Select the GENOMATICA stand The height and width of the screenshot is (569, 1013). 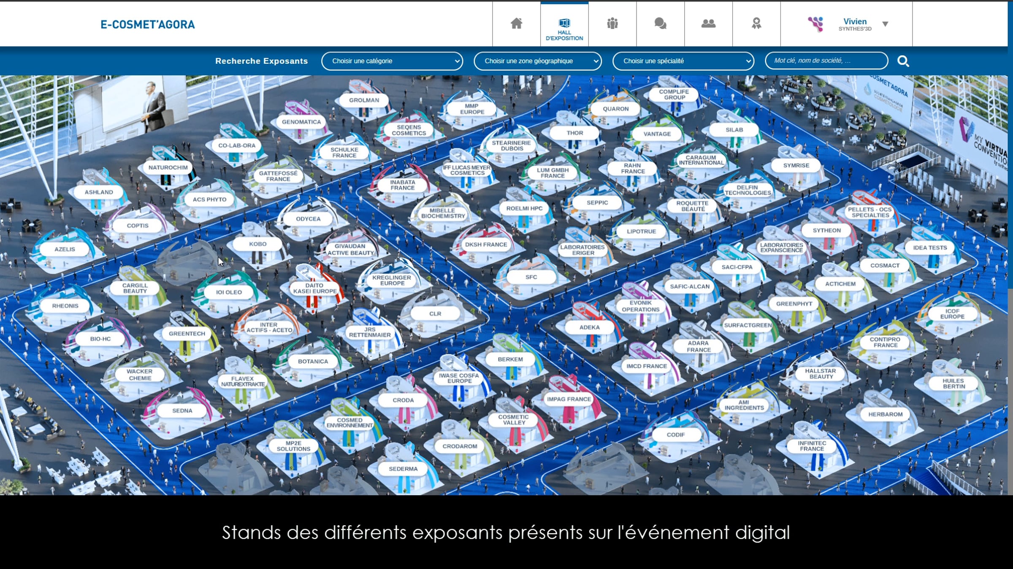(301, 122)
